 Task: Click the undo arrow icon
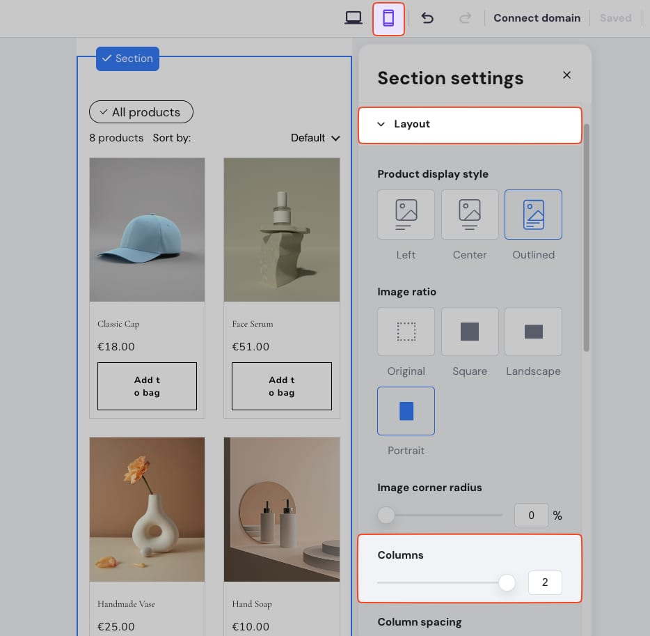pyautogui.click(x=427, y=18)
